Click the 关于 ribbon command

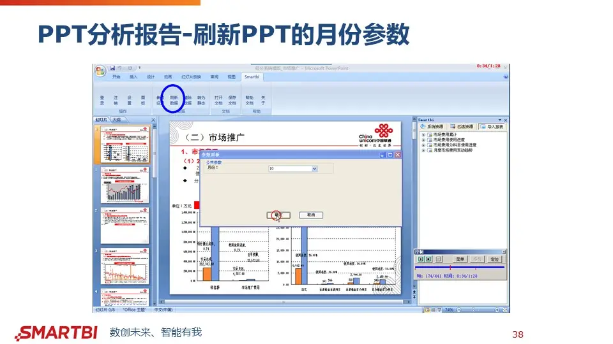263,100
